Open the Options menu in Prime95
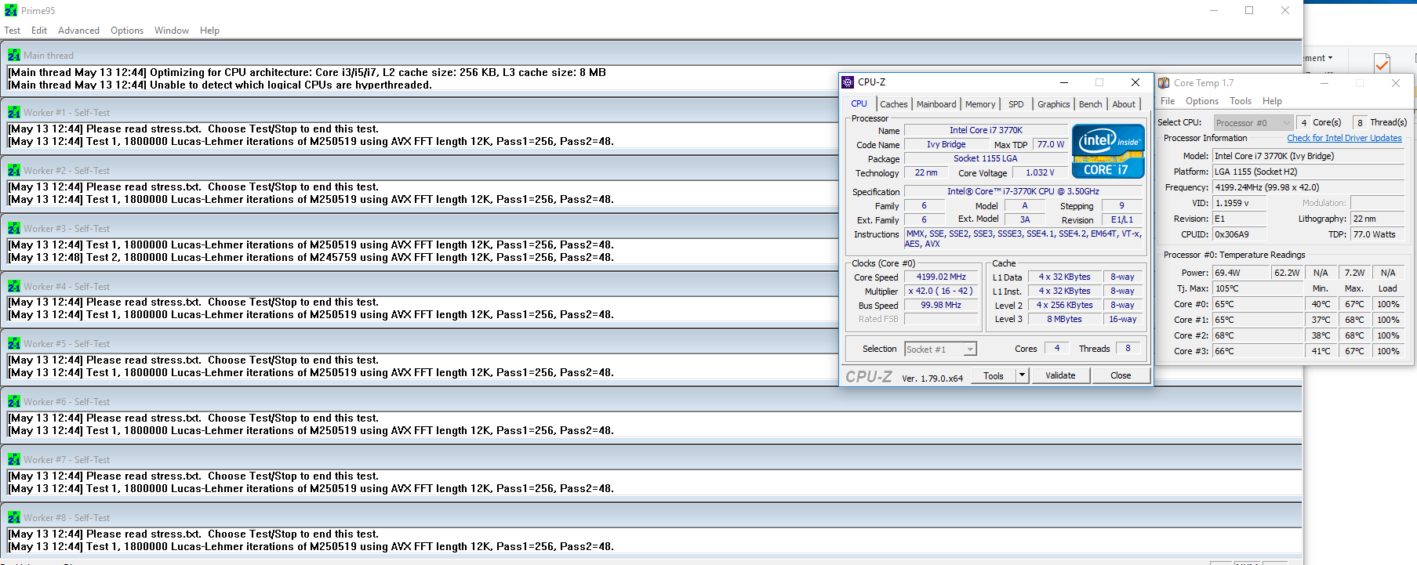This screenshot has height=565, width=1417. pyautogui.click(x=127, y=31)
